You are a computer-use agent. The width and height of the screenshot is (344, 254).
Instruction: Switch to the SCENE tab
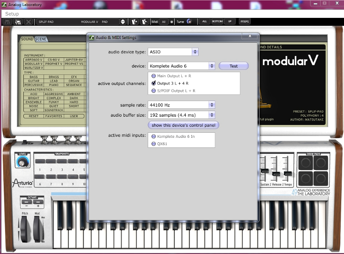point(41,39)
